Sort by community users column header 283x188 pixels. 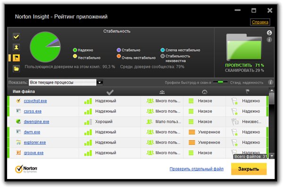tap(162, 92)
